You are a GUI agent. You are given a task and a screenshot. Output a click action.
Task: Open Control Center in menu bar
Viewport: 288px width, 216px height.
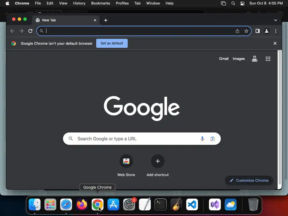(242, 3)
